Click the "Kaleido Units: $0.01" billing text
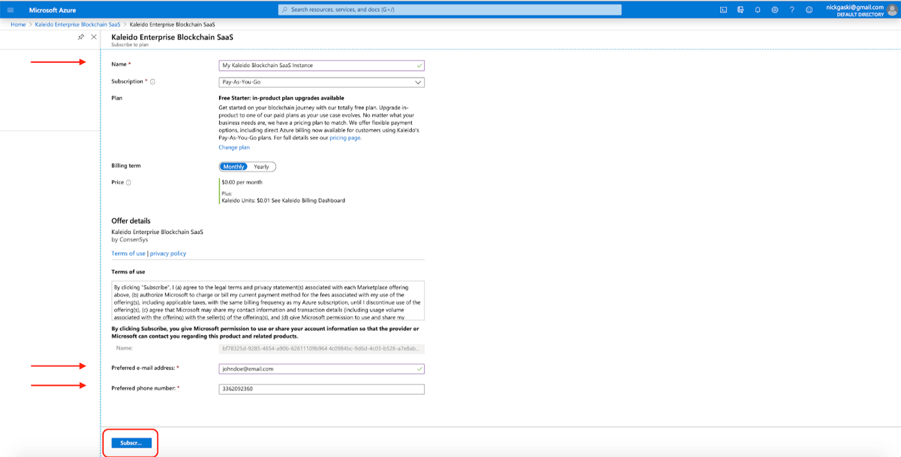901x457 pixels. point(247,201)
